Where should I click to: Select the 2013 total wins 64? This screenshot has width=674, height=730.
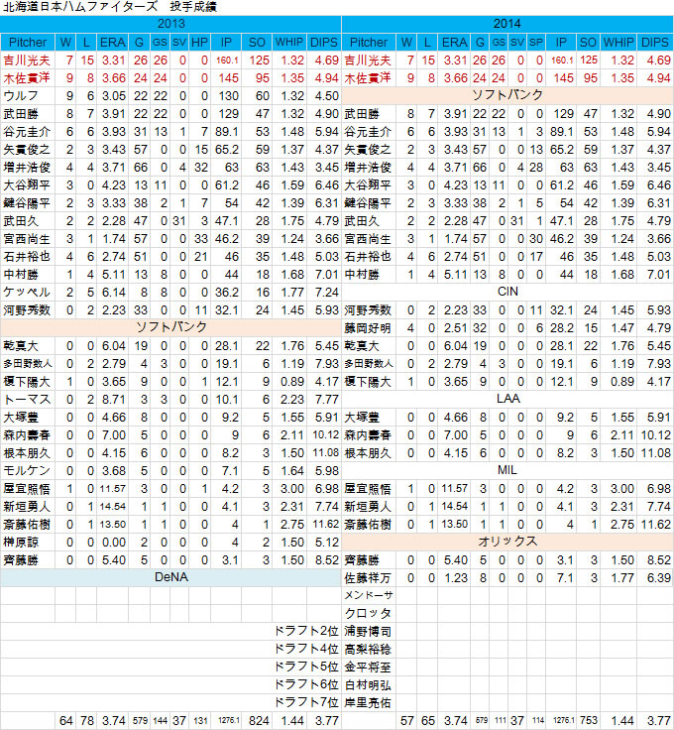pyautogui.click(x=66, y=721)
